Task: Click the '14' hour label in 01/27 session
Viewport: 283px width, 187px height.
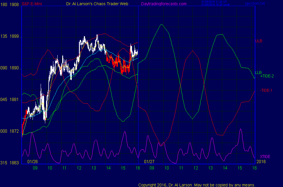Action: (225, 168)
